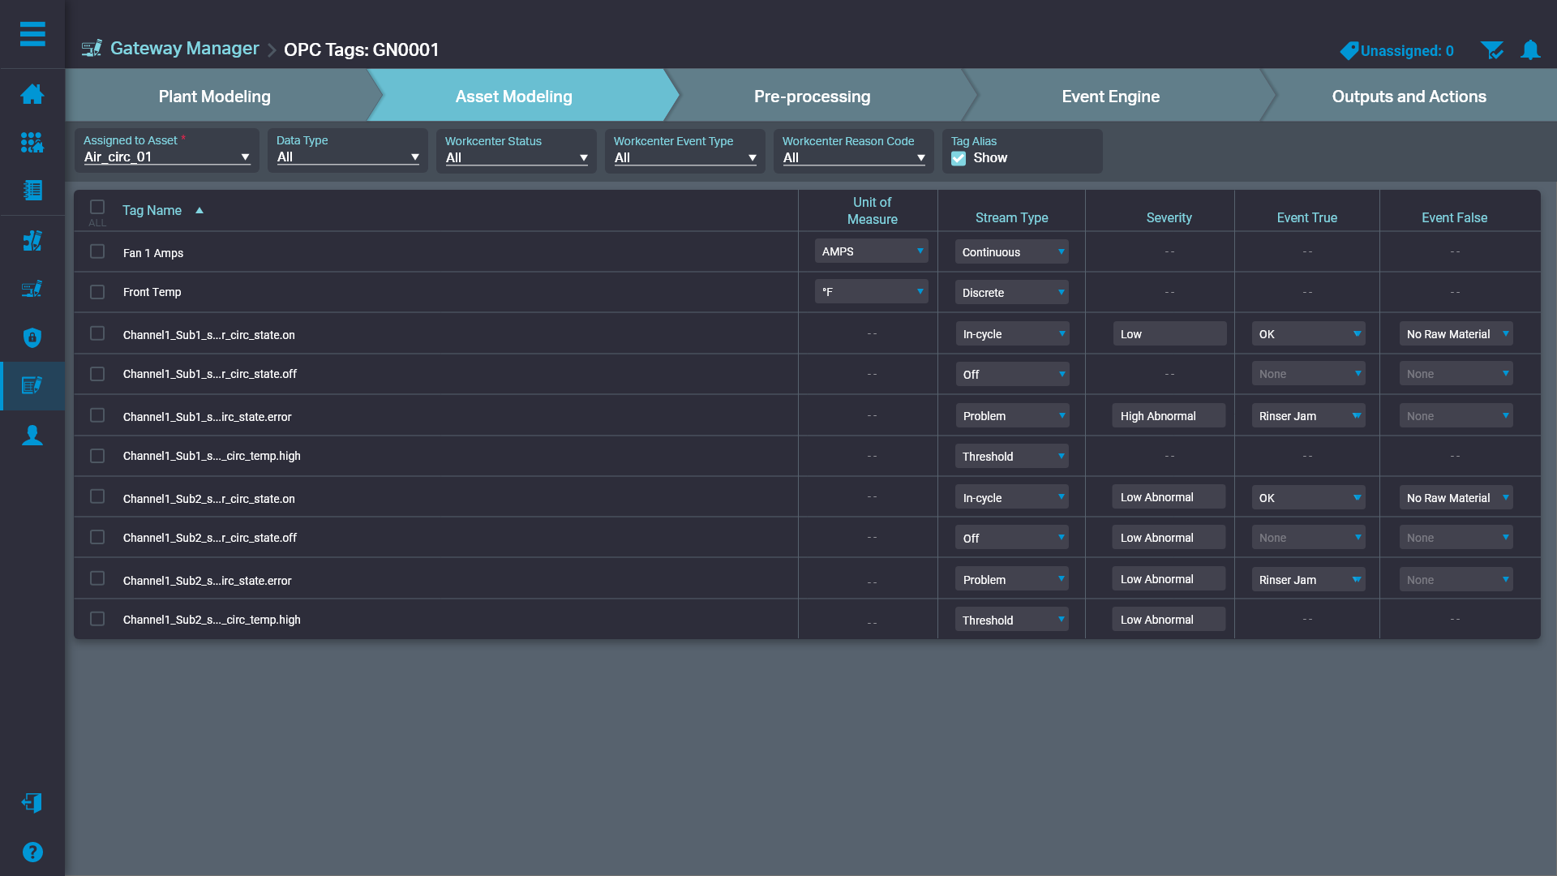Click the security shield sidebar icon
Screen dimensions: 1557x876
(32, 337)
